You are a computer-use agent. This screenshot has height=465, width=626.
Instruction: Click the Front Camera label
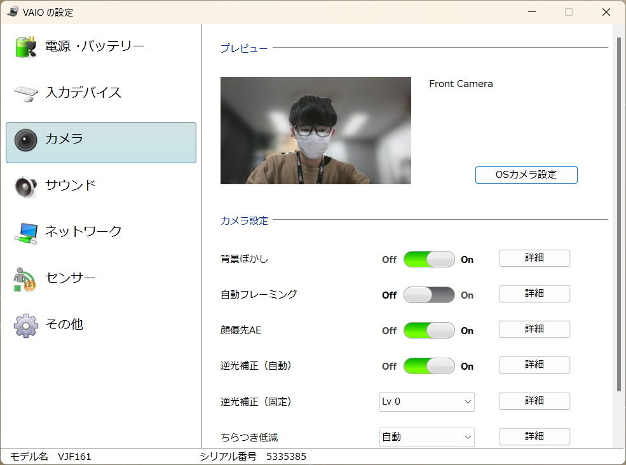point(461,84)
